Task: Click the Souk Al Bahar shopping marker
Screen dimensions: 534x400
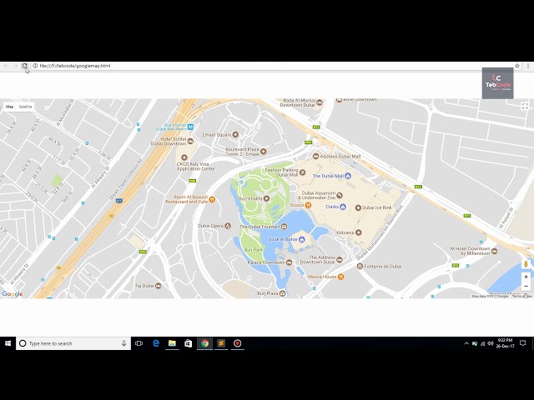Action: (302, 239)
